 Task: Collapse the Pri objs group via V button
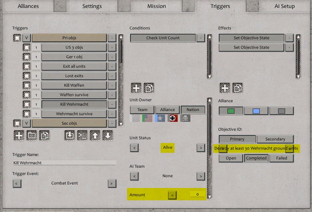pyautogui.click(x=27, y=38)
